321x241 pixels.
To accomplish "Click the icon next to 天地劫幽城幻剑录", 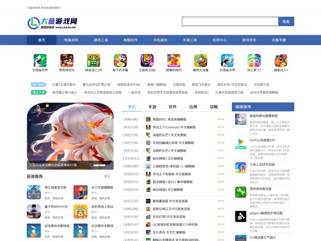I will click(148, 143).
